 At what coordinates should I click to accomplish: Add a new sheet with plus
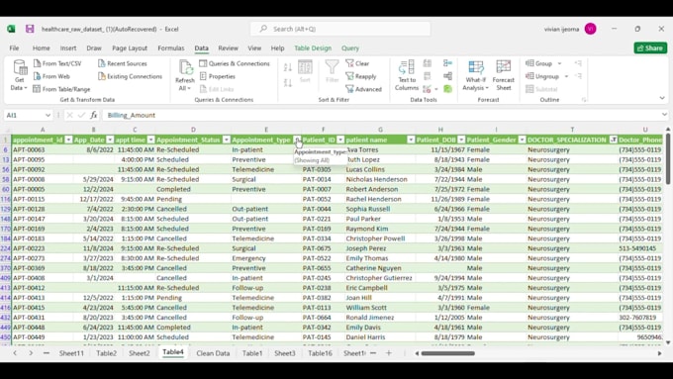(388, 353)
